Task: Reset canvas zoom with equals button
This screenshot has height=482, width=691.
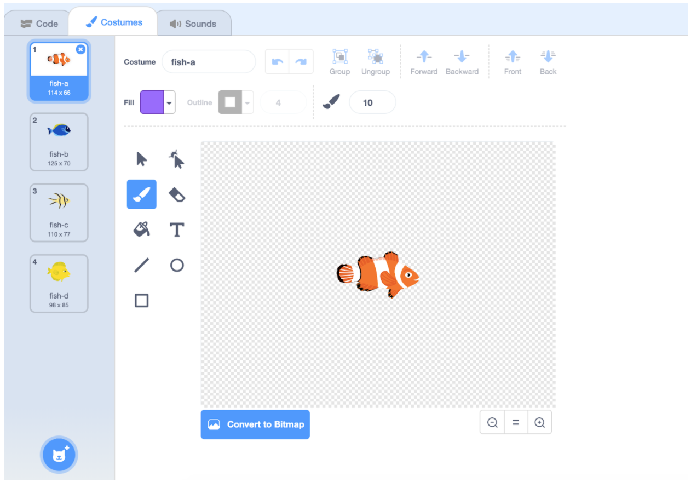Action: (516, 423)
